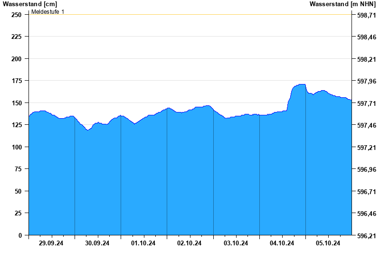The height and width of the screenshot is (261, 380).
Task: Click the 250 value on left axis
Action: pos(17,15)
